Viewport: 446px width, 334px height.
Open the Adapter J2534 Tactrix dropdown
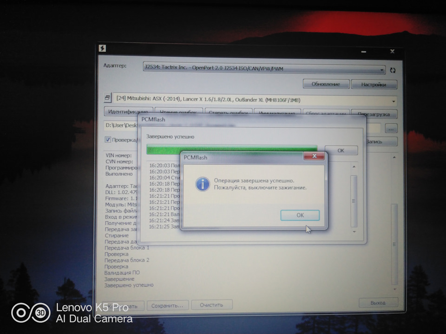point(264,68)
